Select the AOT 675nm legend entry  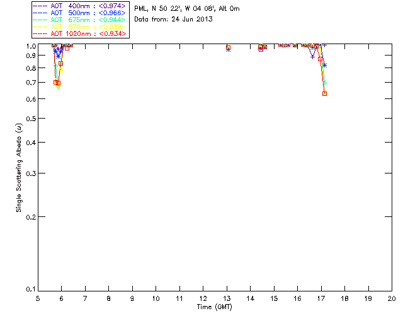79,20
